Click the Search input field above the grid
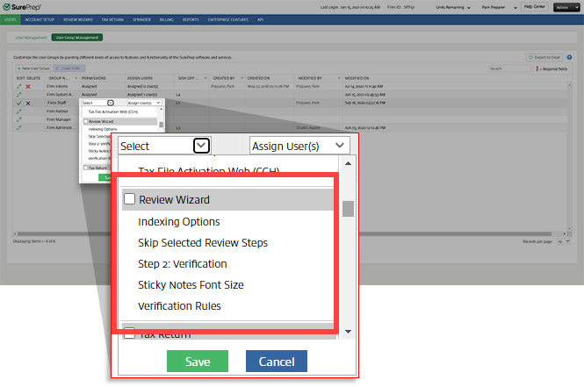 click(x=509, y=68)
